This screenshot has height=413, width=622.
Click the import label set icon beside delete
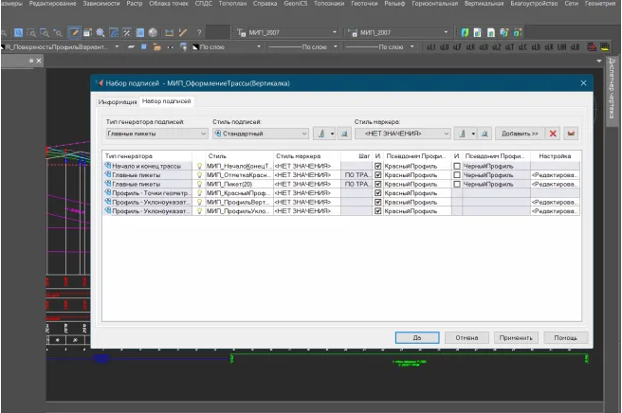pyautogui.click(x=571, y=134)
